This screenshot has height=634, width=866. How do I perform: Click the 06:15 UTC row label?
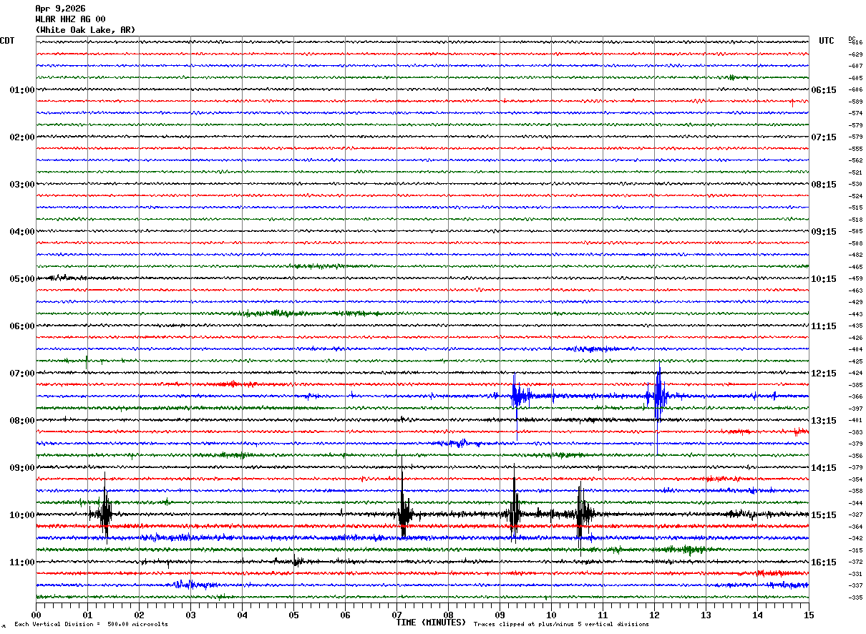[x=824, y=90]
